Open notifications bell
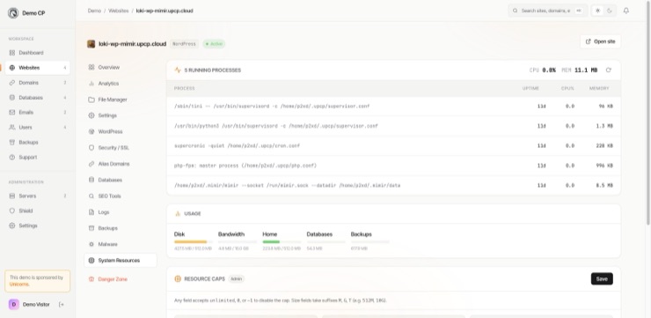The image size is (651, 318). (x=626, y=11)
